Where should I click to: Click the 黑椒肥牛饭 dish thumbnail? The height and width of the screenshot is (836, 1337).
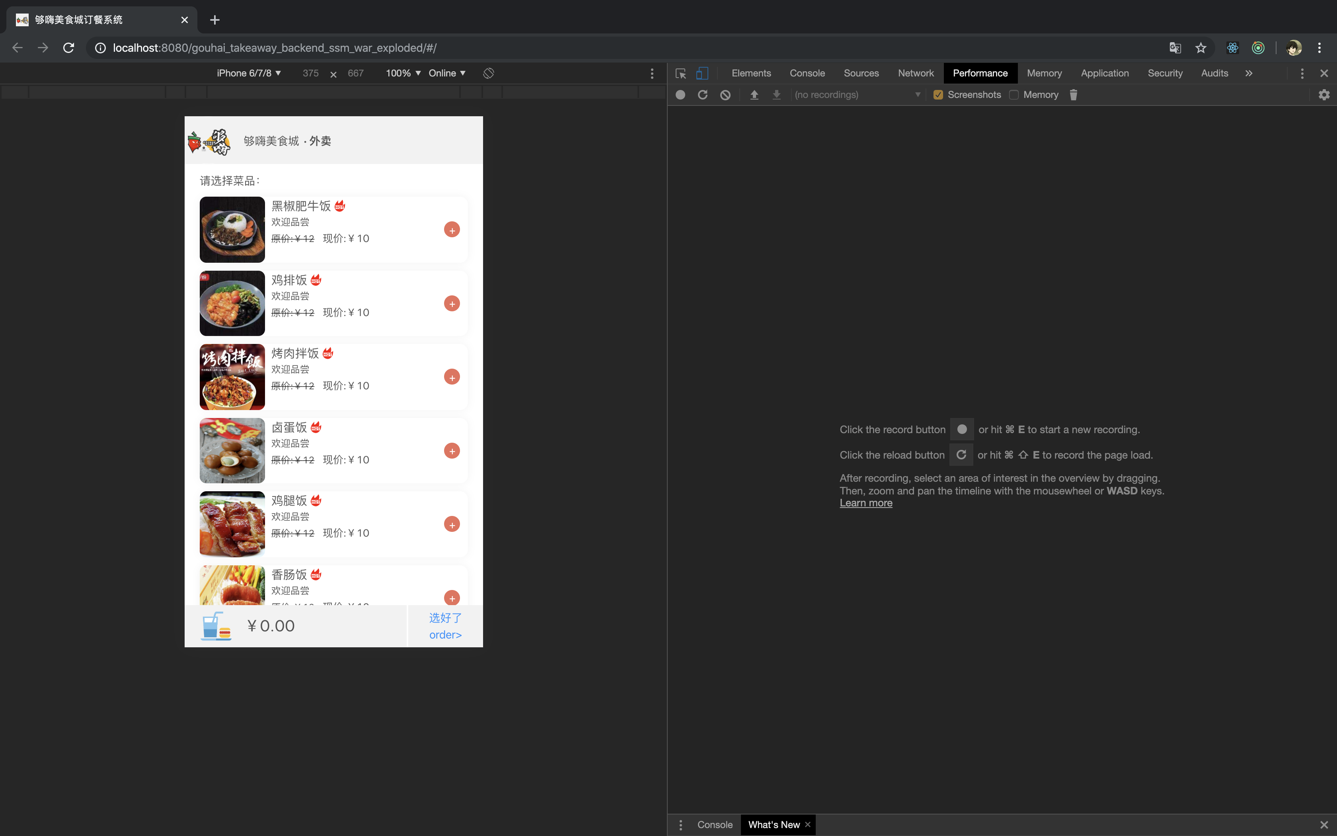[232, 229]
